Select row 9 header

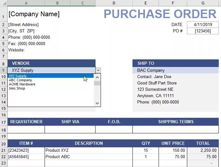pos(4,70)
